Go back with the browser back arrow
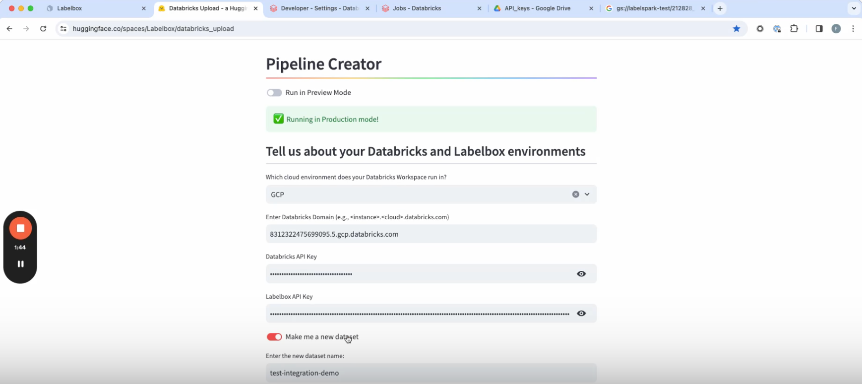This screenshot has height=384, width=862. 9,29
